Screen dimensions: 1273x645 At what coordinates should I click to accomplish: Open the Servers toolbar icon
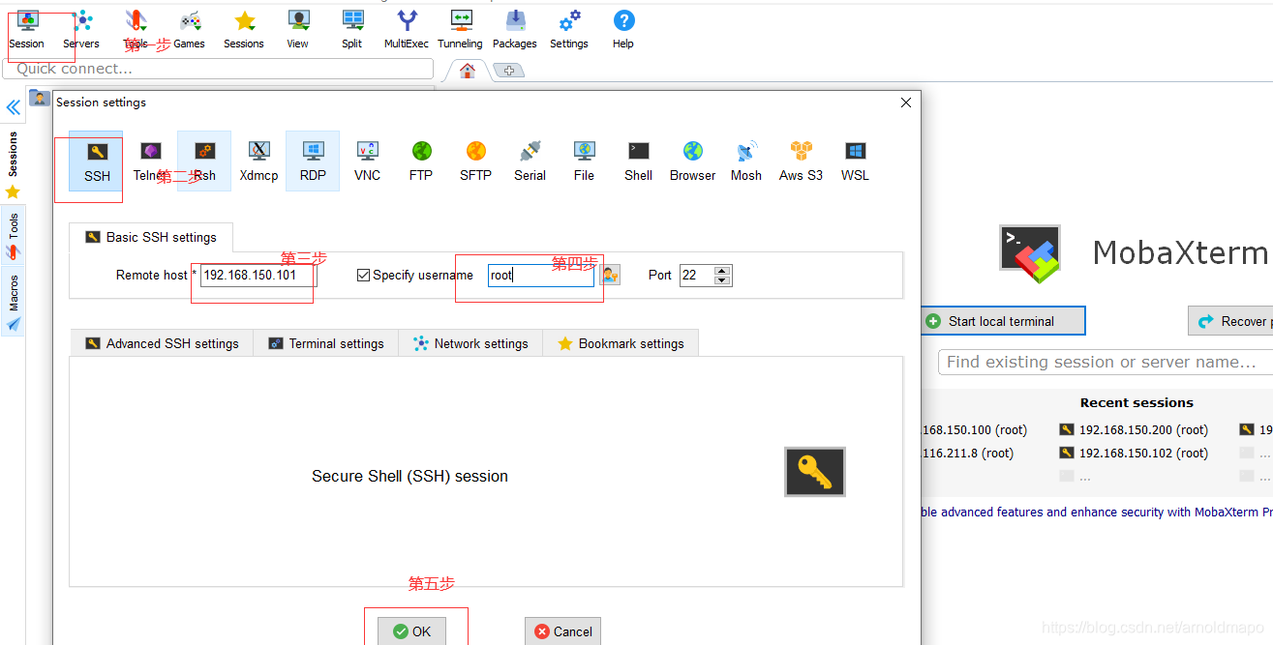point(81,30)
